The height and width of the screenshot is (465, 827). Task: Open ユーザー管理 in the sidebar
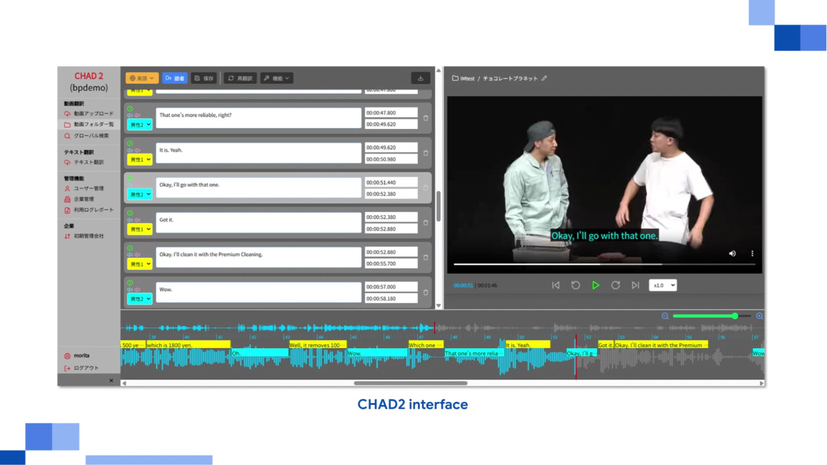84,189
